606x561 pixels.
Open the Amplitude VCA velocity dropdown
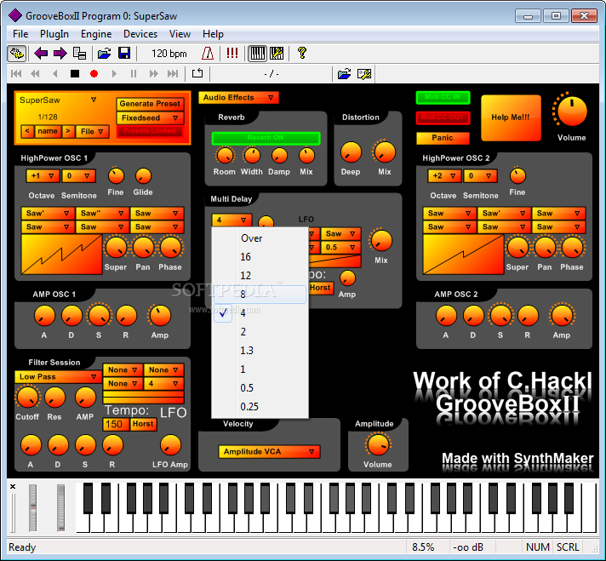(x=269, y=451)
